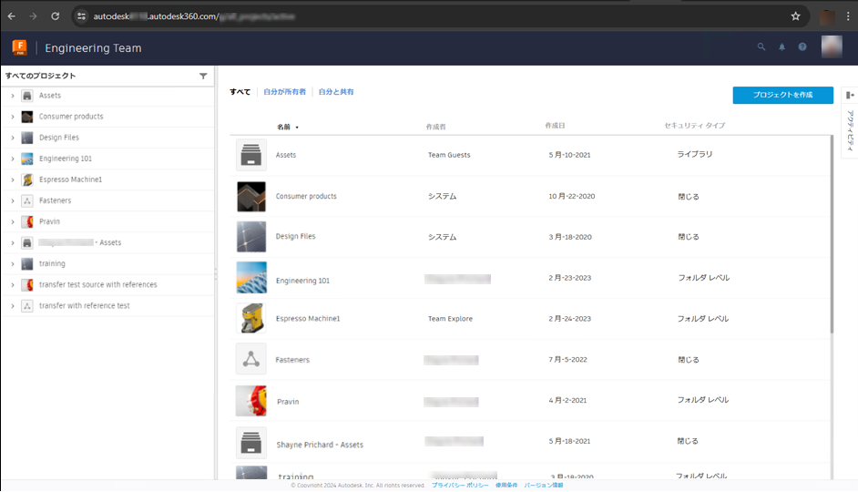
Task: Click transfer with reference test sidebar icon
Action: coord(26,306)
